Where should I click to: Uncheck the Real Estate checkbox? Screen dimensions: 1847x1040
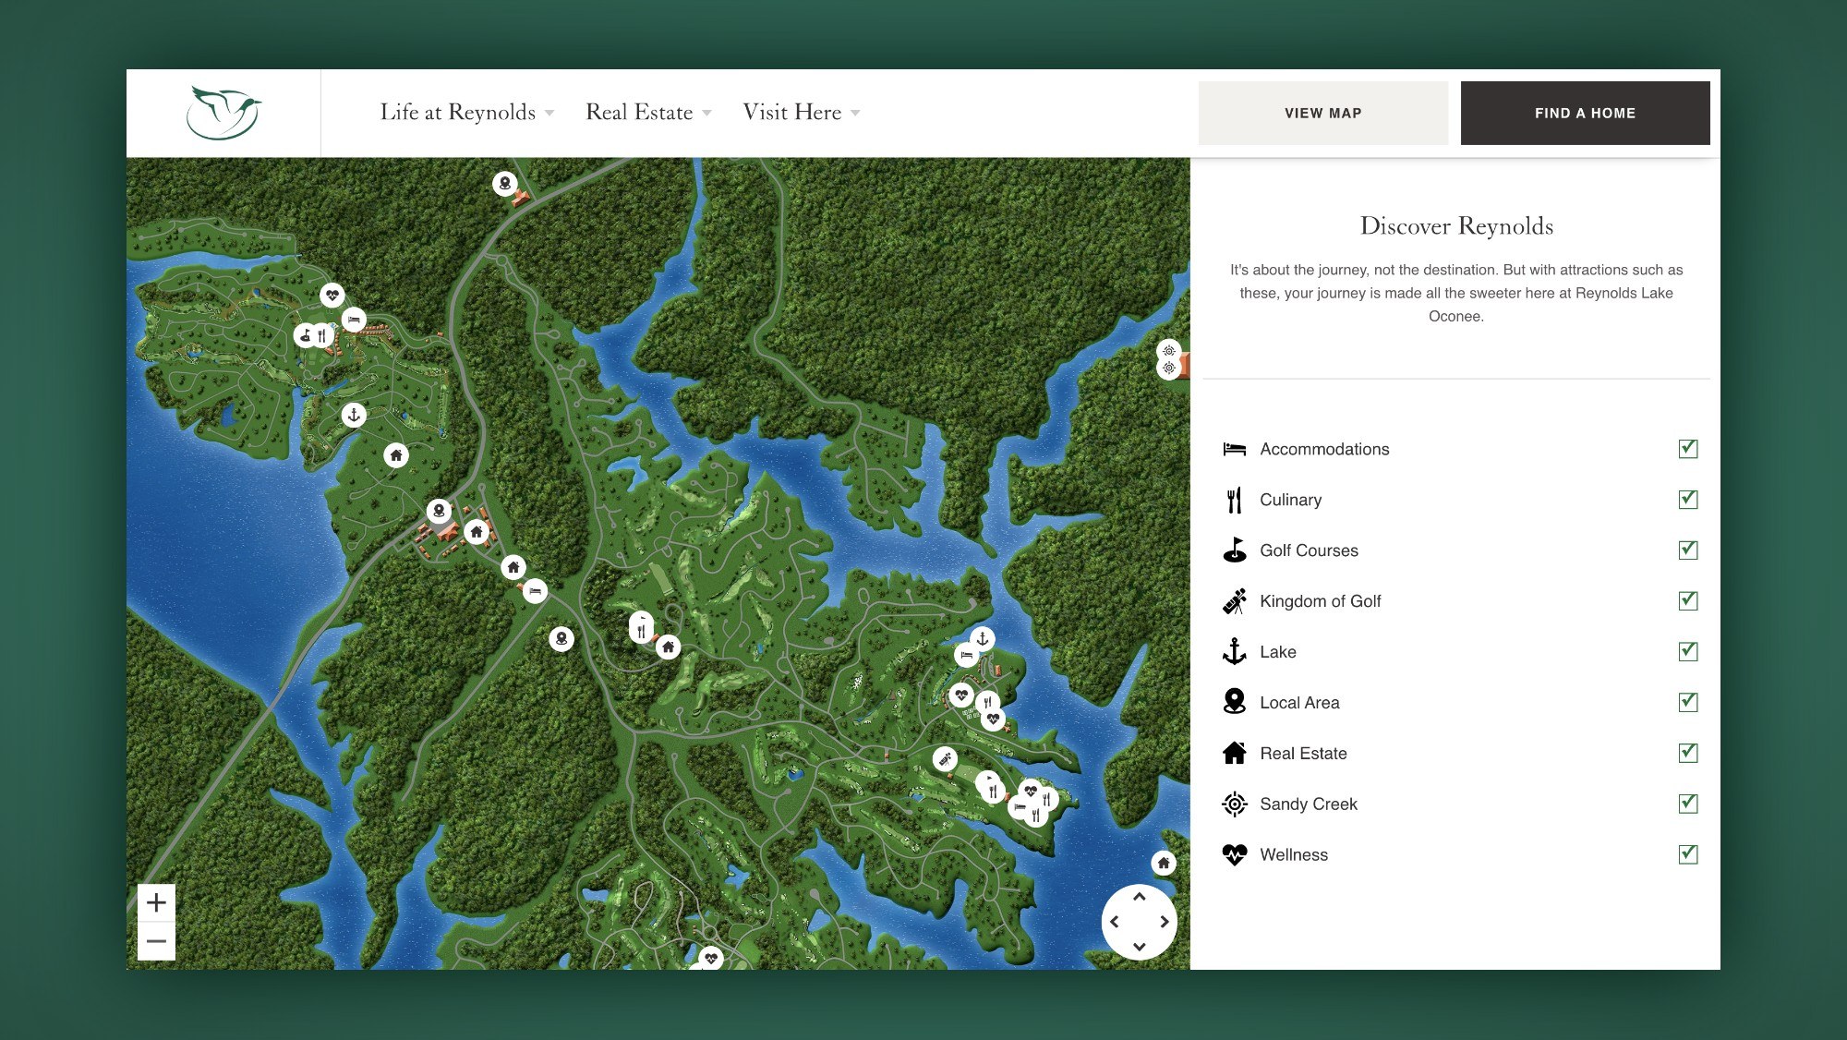tap(1688, 754)
